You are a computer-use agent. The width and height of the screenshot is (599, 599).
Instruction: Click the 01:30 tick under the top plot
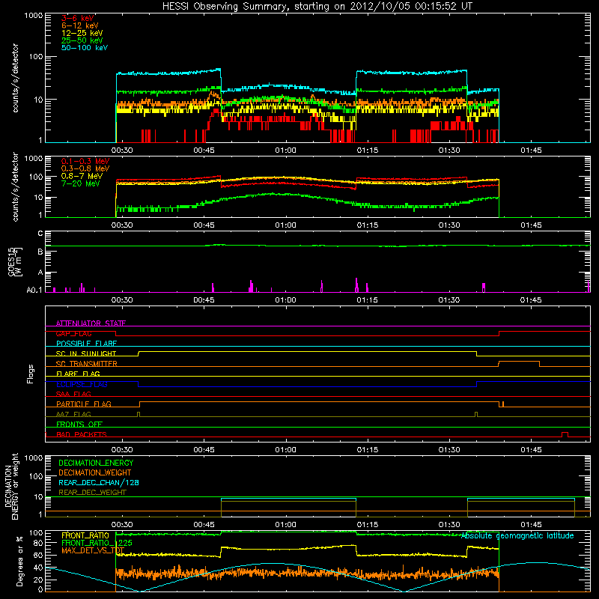point(449,150)
